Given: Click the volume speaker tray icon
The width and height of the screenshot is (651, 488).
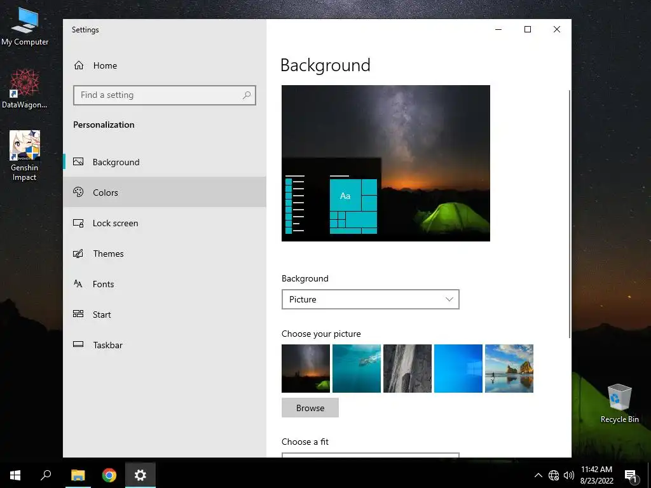Looking at the screenshot, I should [x=569, y=475].
